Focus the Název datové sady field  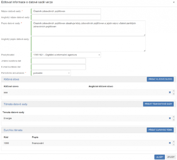65,11
